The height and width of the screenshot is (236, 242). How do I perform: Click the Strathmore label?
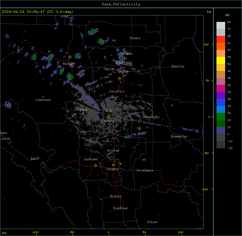(145, 170)
